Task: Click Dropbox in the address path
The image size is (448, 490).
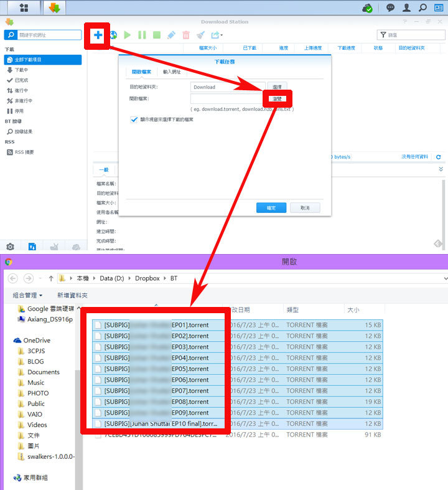Action: click(x=147, y=278)
